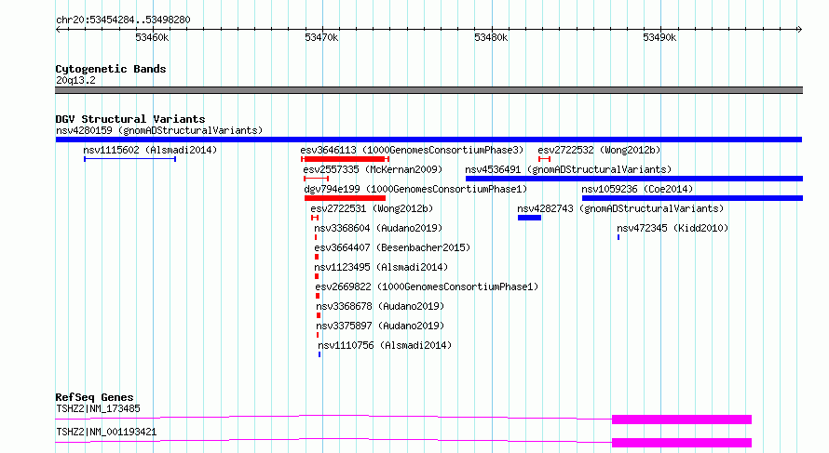The width and height of the screenshot is (829, 453).
Task: Open nsv3368678 (Audano2019) variant label
Action: tap(380, 306)
